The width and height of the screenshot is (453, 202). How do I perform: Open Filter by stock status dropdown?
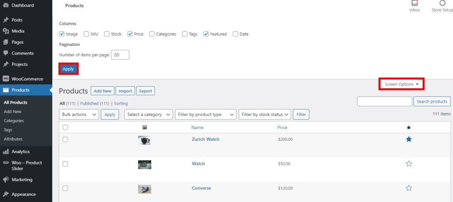pos(265,114)
